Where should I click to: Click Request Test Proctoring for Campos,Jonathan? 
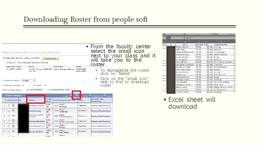(x=101, y=116)
